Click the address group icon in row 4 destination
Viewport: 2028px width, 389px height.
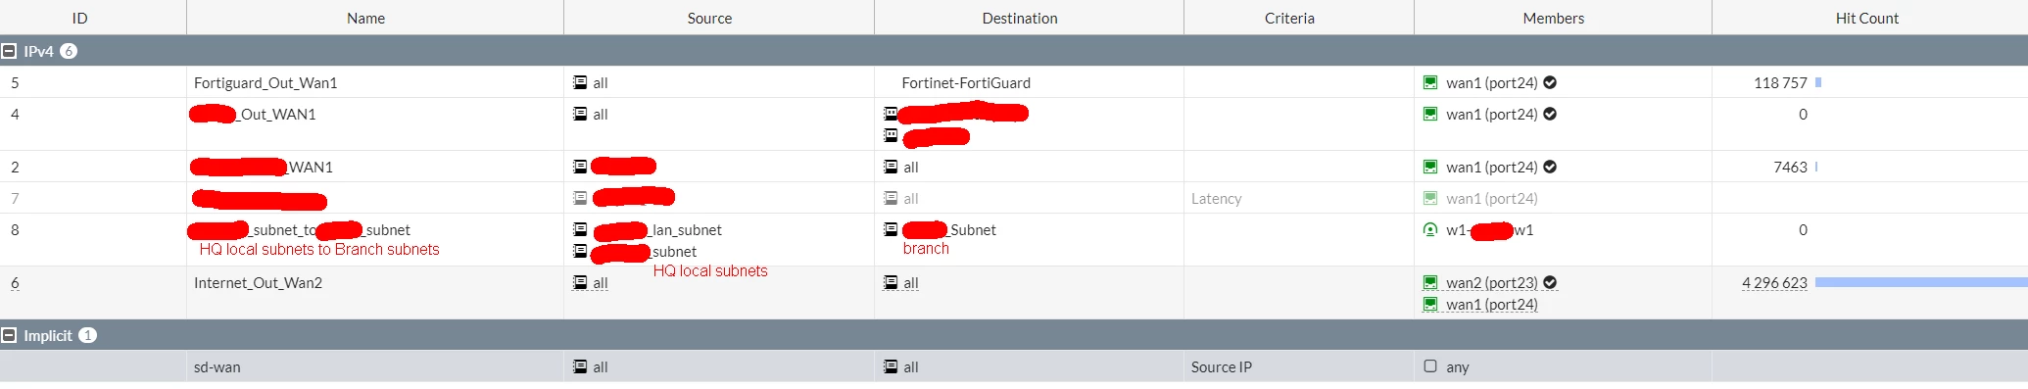[891, 114]
